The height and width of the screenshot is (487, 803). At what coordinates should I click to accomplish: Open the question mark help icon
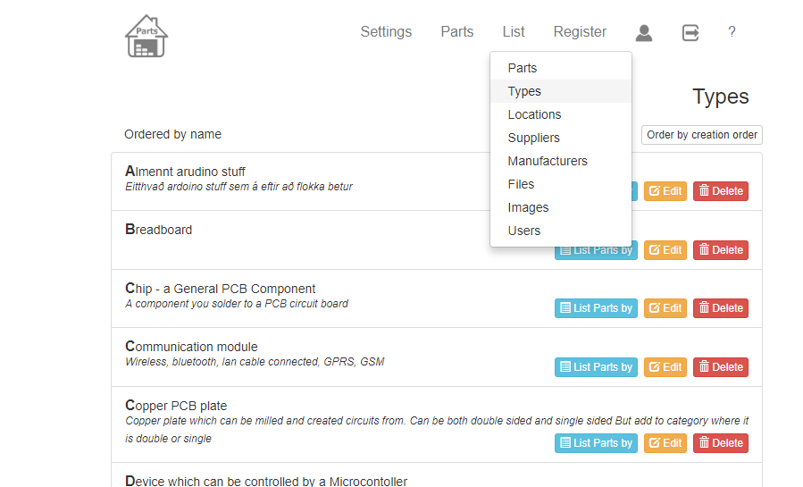732,32
